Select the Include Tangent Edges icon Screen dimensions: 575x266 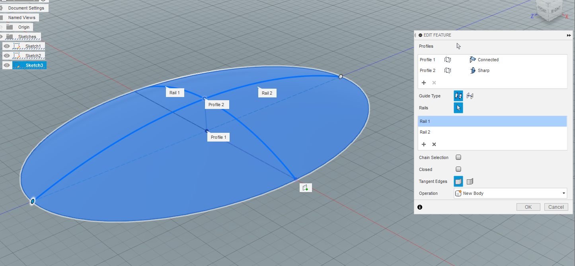click(458, 181)
